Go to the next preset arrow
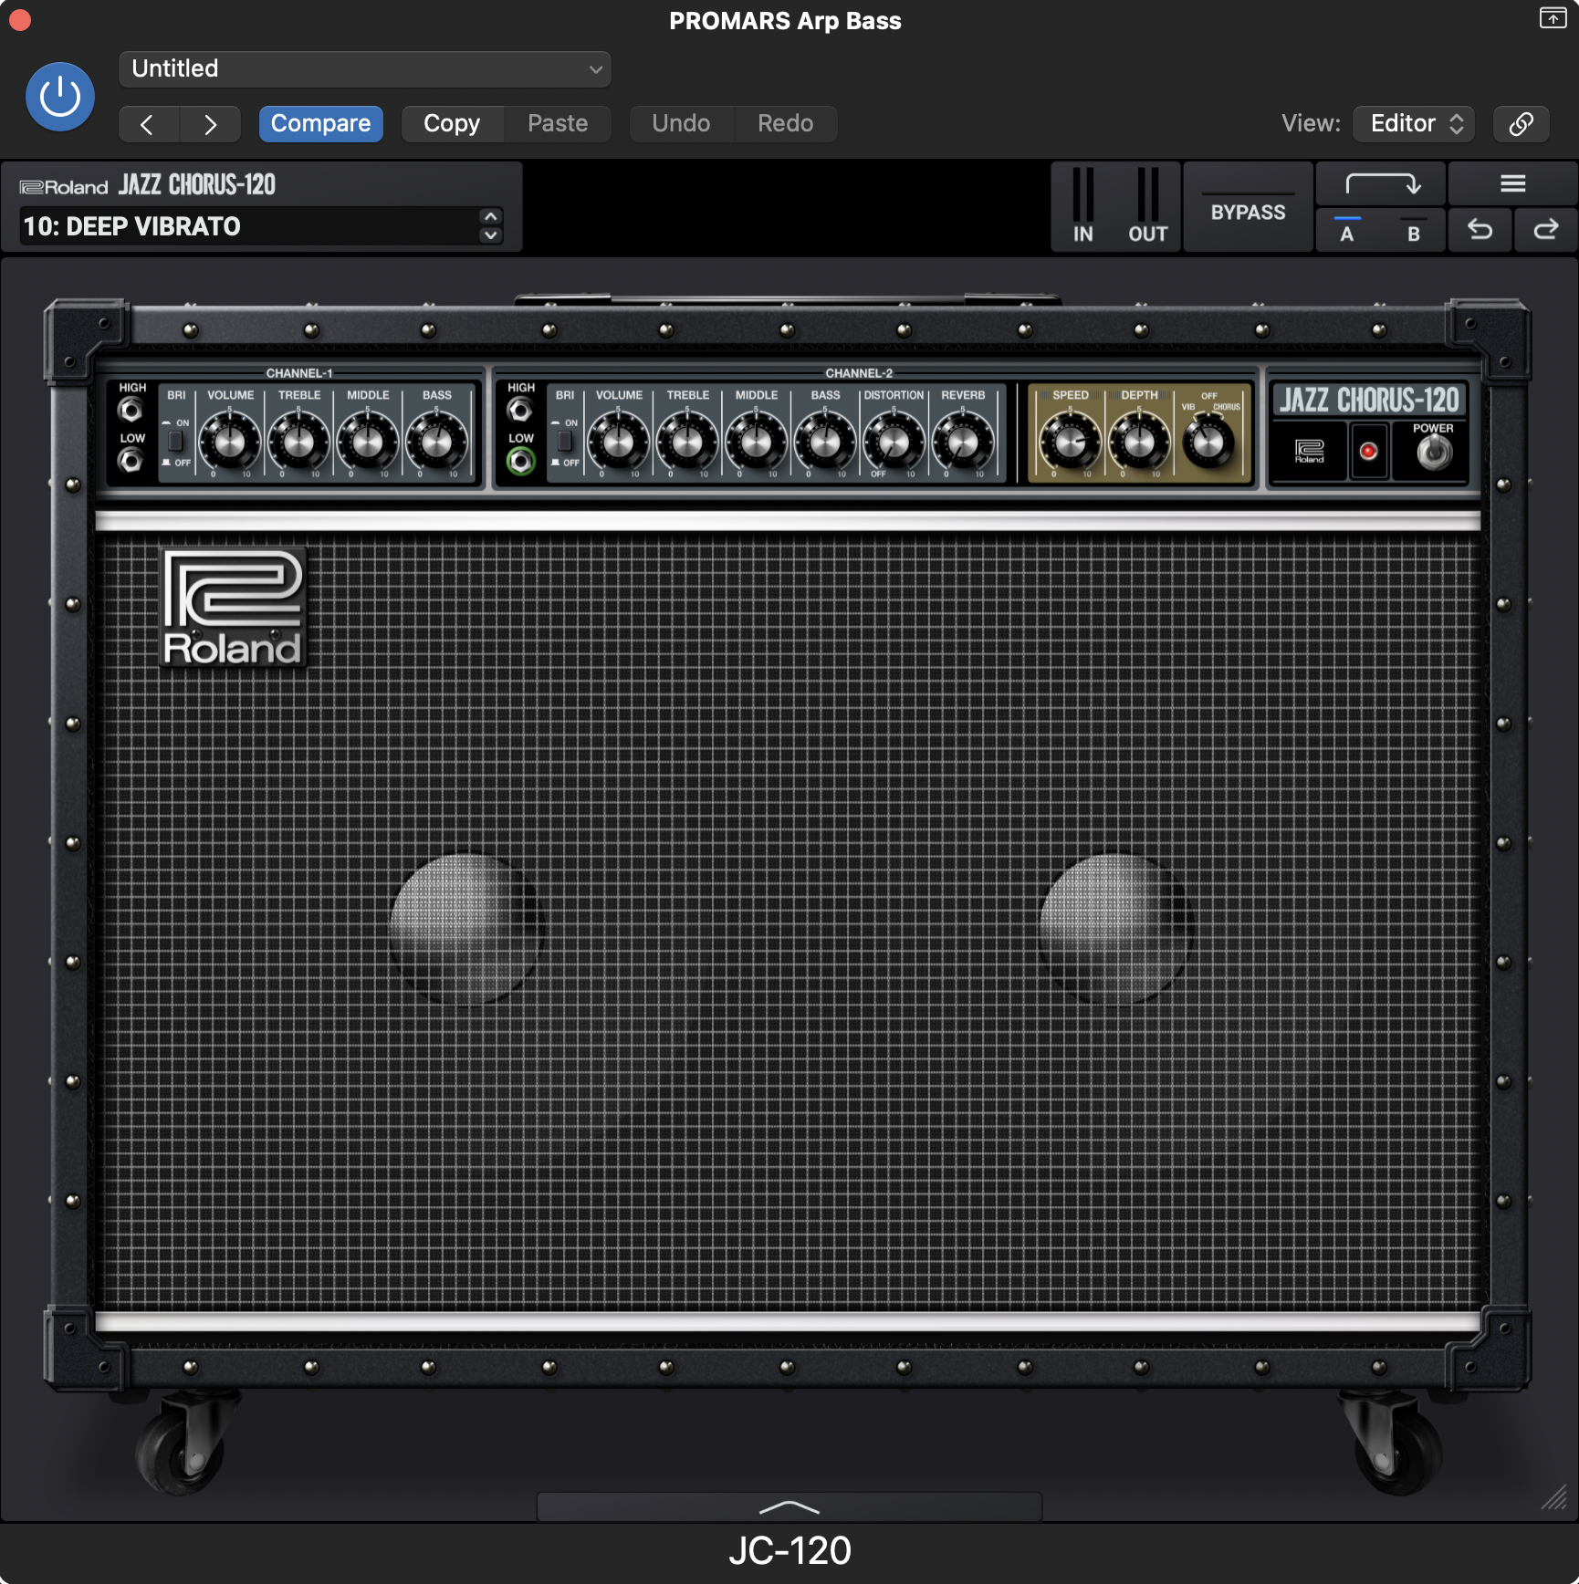The image size is (1579, 1584). (211, 124)
